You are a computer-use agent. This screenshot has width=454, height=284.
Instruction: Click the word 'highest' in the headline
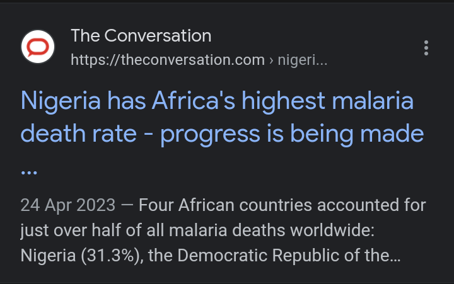coord(283,101)
